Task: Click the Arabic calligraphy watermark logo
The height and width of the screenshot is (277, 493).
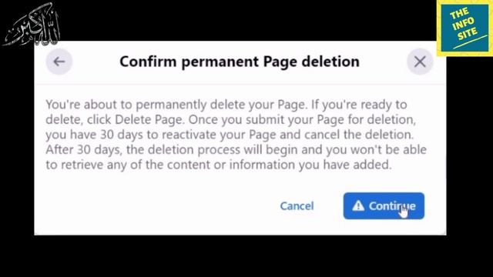Action: click(x=32, y=25)
